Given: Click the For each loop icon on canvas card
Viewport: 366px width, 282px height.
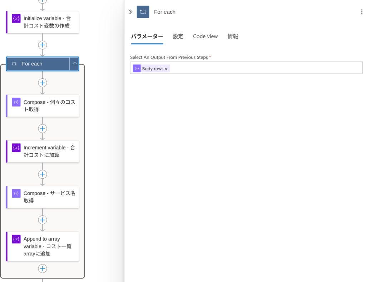Looking at the screenshot, I should [14, 64].
